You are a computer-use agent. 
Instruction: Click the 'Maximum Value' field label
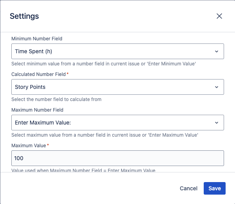[29, 146]
